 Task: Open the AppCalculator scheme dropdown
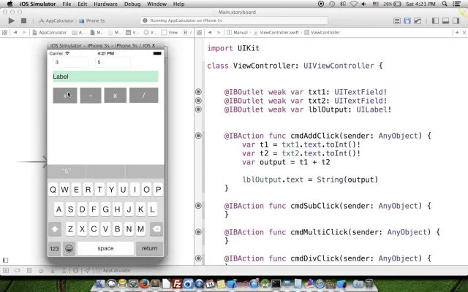(x=56, y=20)
